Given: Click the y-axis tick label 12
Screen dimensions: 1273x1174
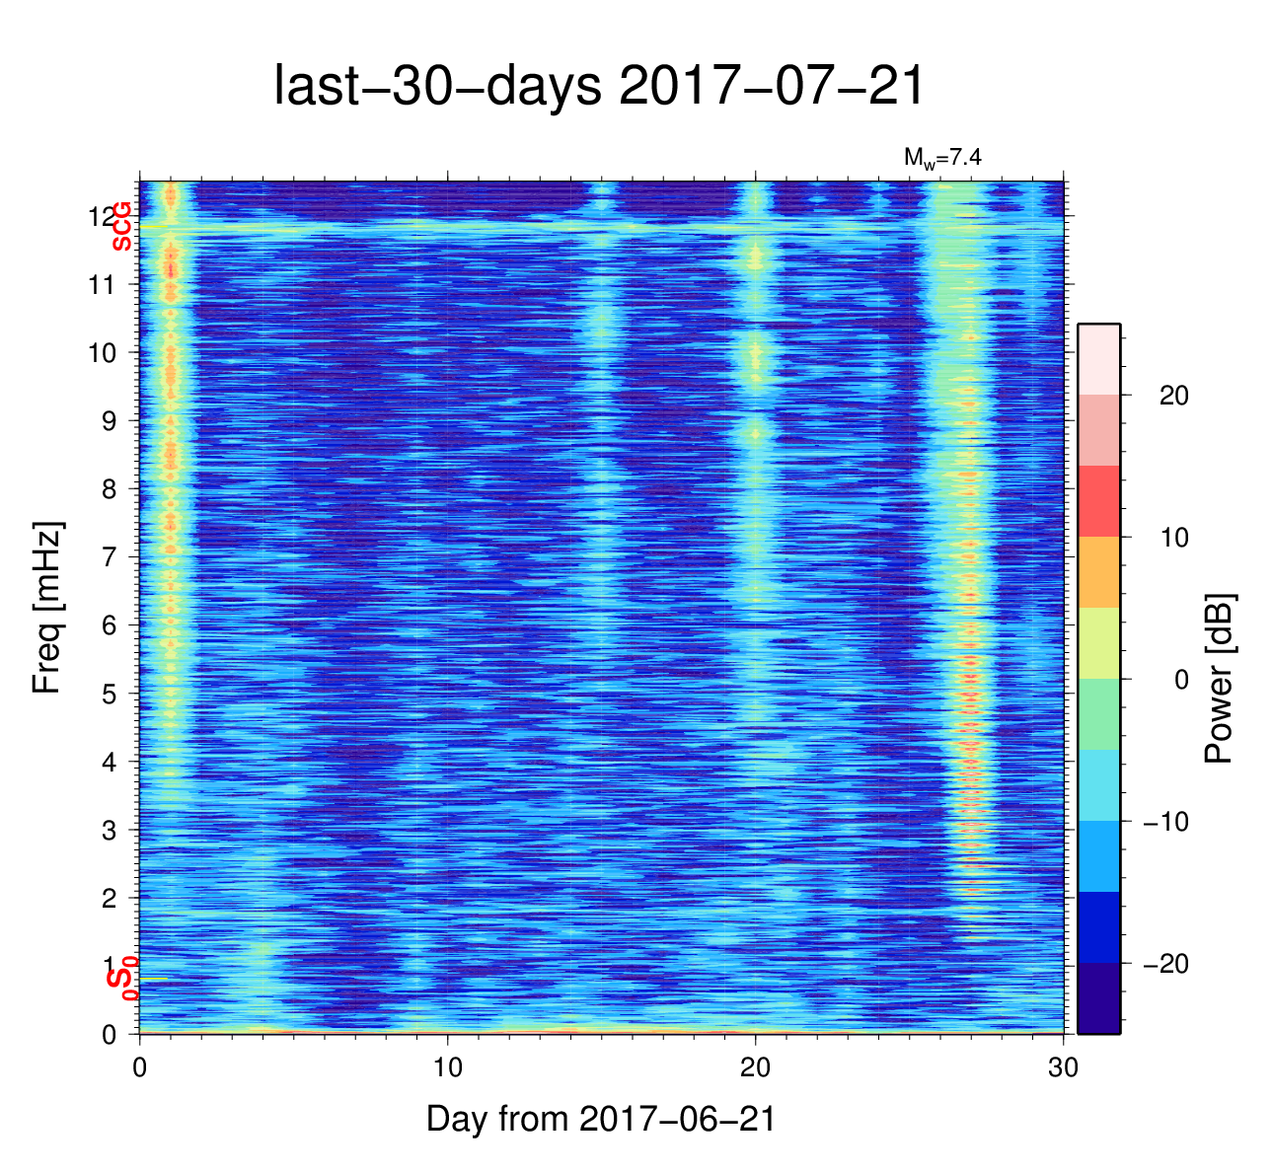Looking at the screenshot, I should tap(103, 216).
